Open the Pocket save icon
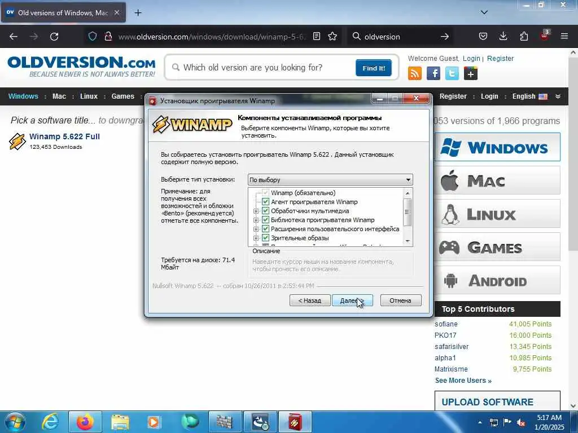Image resolution: width=578 pixels, height=433 pixels. pos(483,36)
